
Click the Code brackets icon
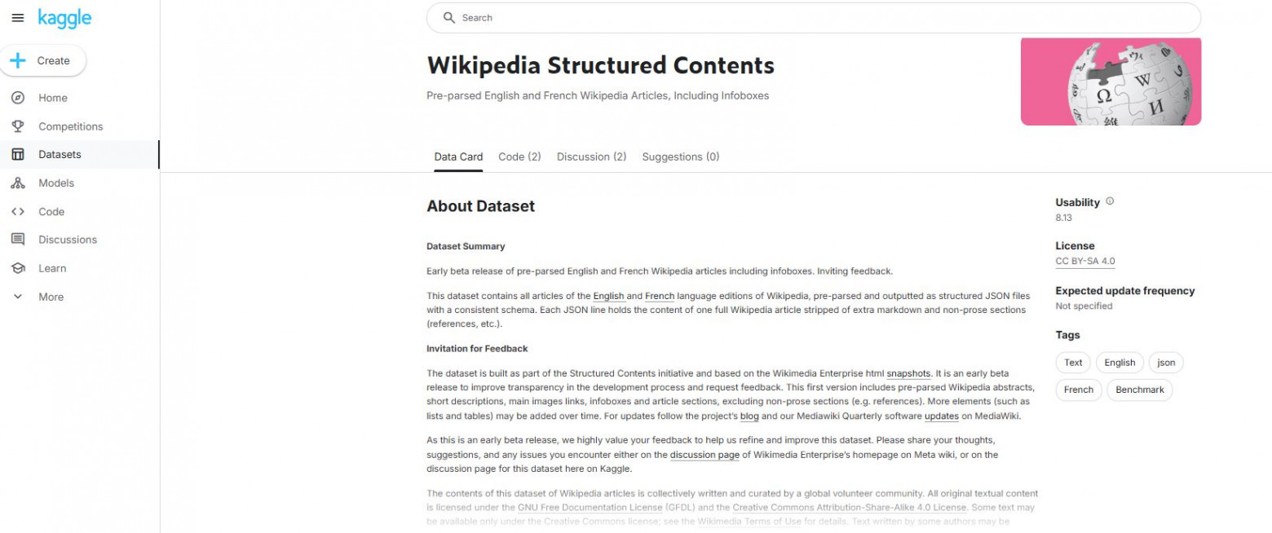(x=17, y=212)
